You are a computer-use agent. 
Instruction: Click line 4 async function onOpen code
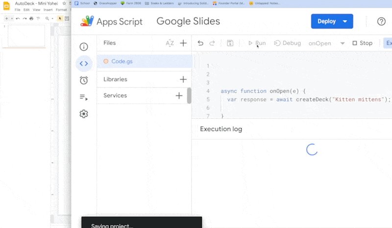point(263,91)
